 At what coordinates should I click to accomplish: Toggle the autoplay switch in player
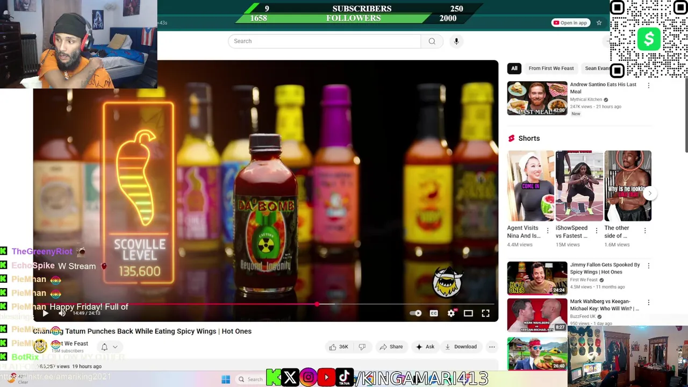point(415,313)
